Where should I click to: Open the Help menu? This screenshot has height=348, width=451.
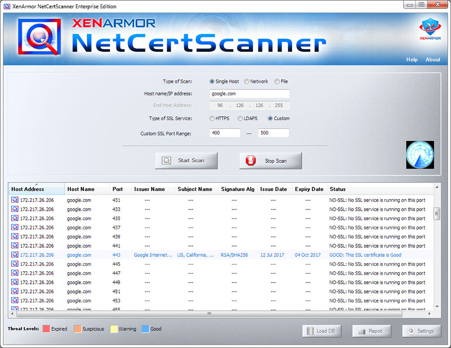click(x=412, y=60)
